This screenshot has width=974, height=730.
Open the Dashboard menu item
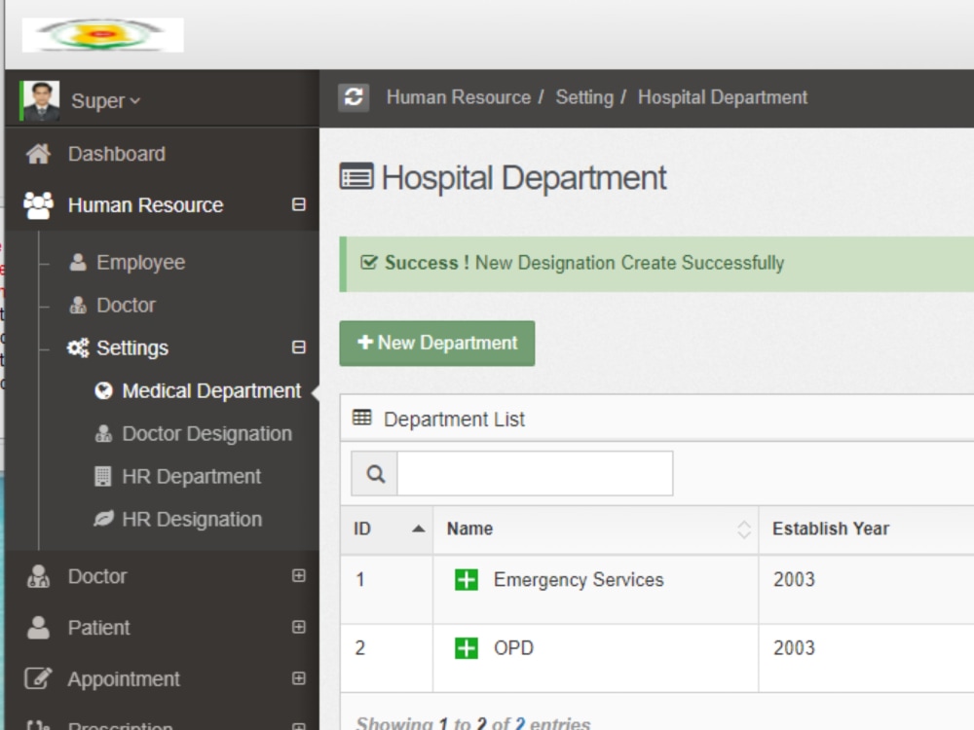tap(117, 154)
